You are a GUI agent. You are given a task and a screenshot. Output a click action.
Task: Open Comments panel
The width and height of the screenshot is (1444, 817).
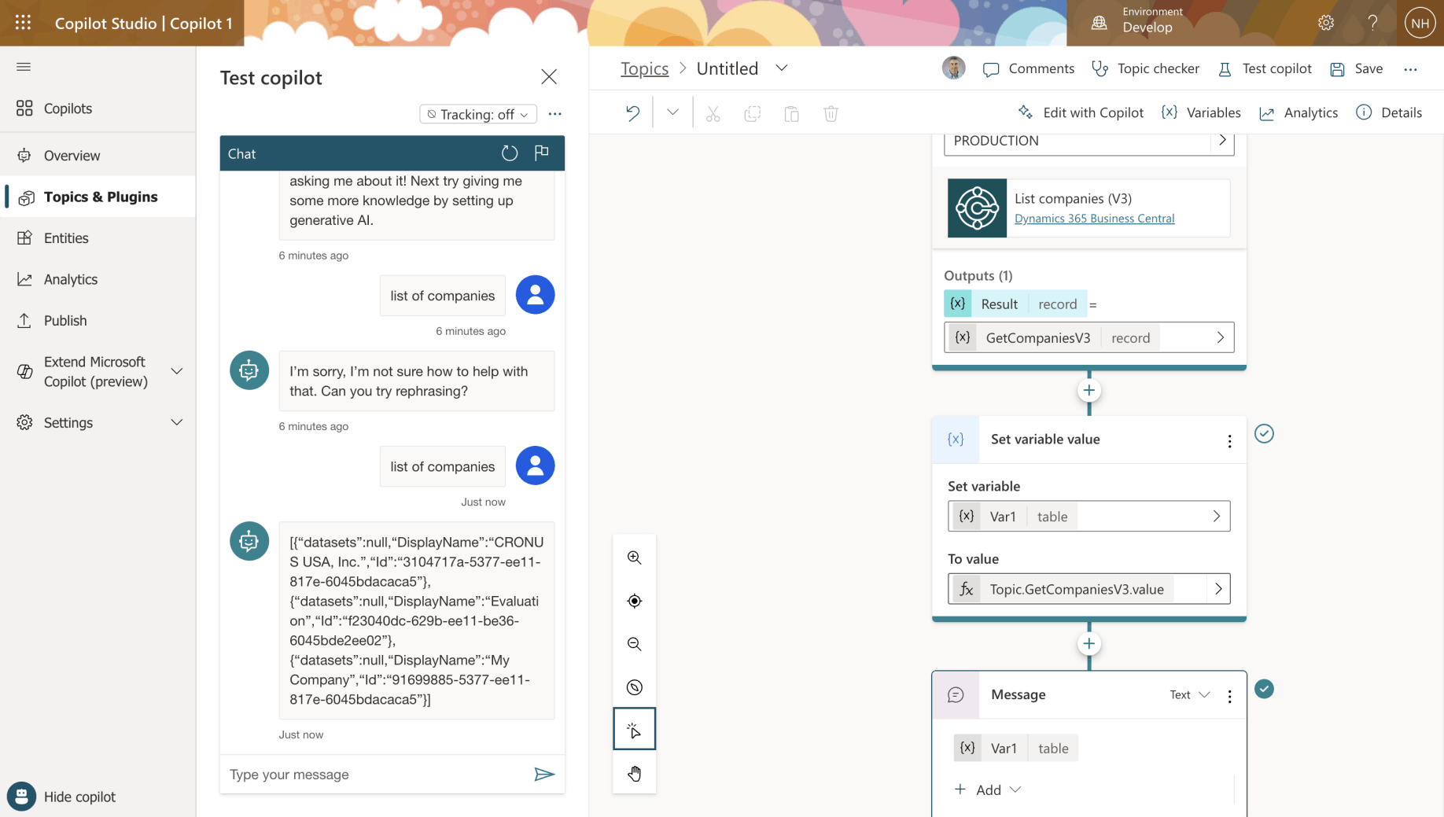pyautogui.click(x=1029, y=68)
